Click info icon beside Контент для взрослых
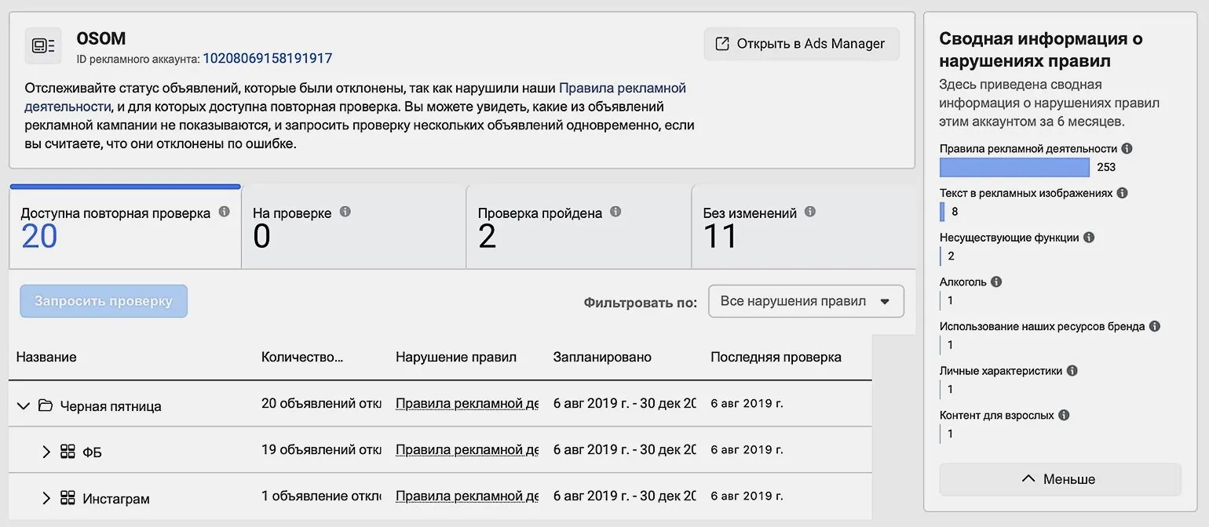Viewport: 1209px width, 527px height. tap(1064, 415)
